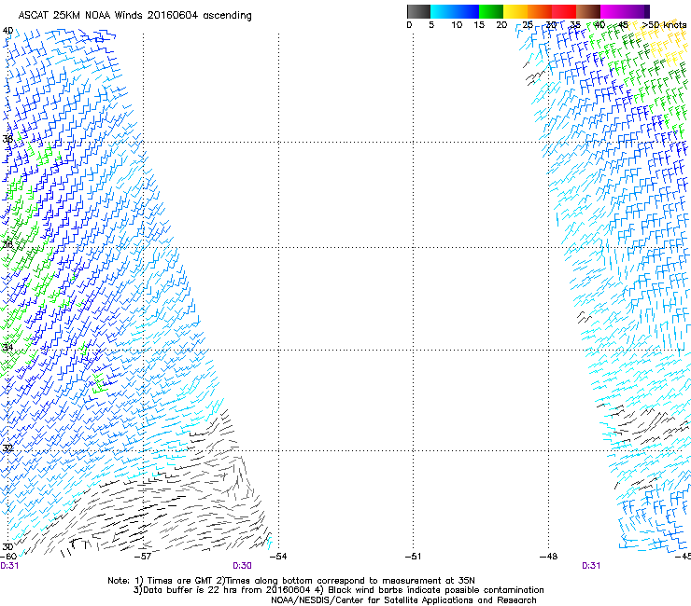This screenshot has height=606, width=691.
Task: Select the cyan-blue 5-15 knots color bar segment
Action: pyautogui.click(x=455, y=11)
